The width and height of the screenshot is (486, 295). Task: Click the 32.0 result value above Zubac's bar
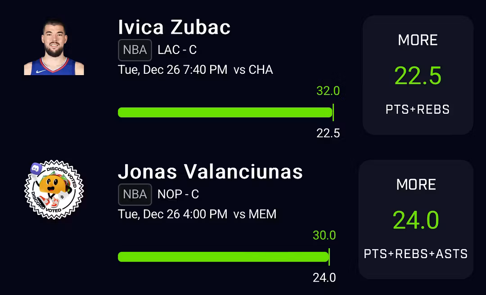click(328, 91)
